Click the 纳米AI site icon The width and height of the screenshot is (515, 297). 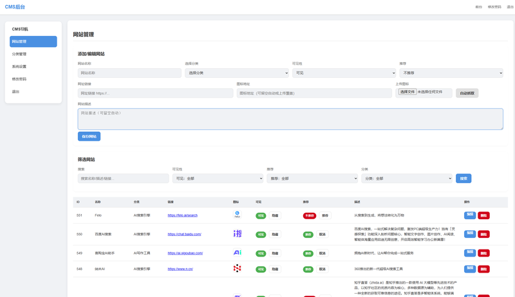click(237, 268)
